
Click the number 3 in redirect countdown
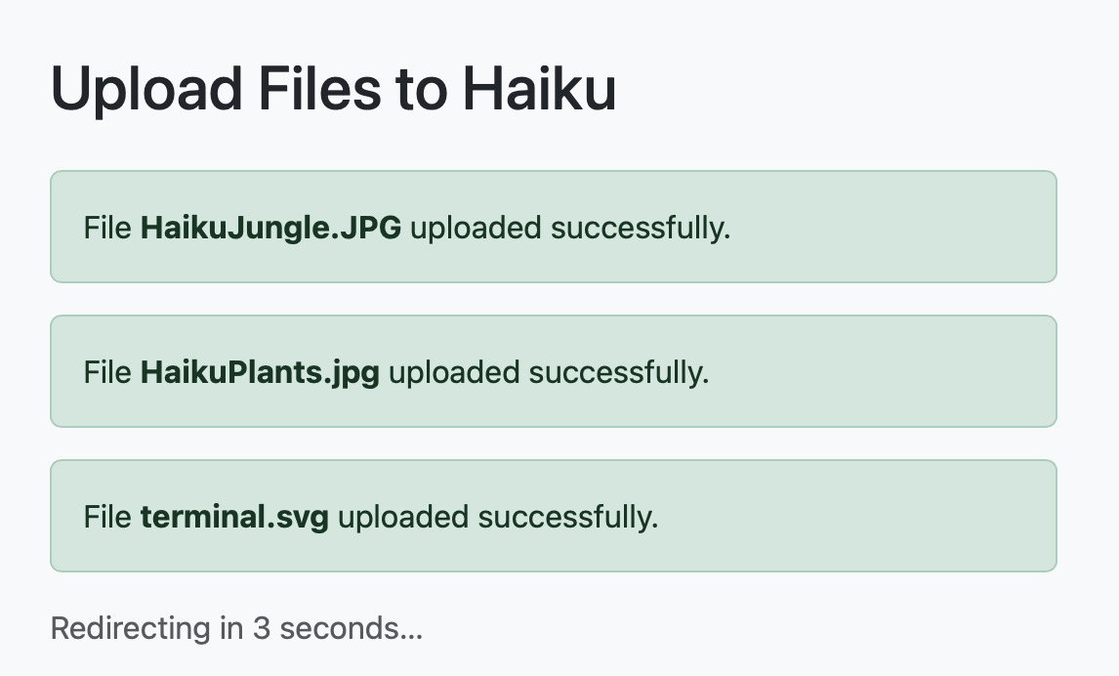(x=262, y=629)
